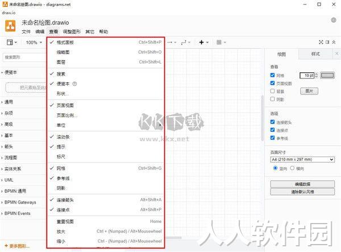Toggle the 连接点 checkbox in options
Image resolution: width=341 pixels, height=252 pixels.
[272, 130]
